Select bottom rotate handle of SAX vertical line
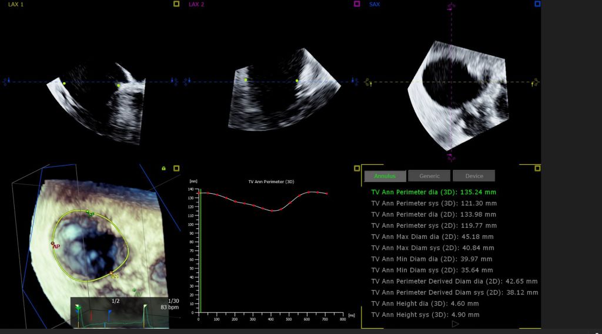 451,157
